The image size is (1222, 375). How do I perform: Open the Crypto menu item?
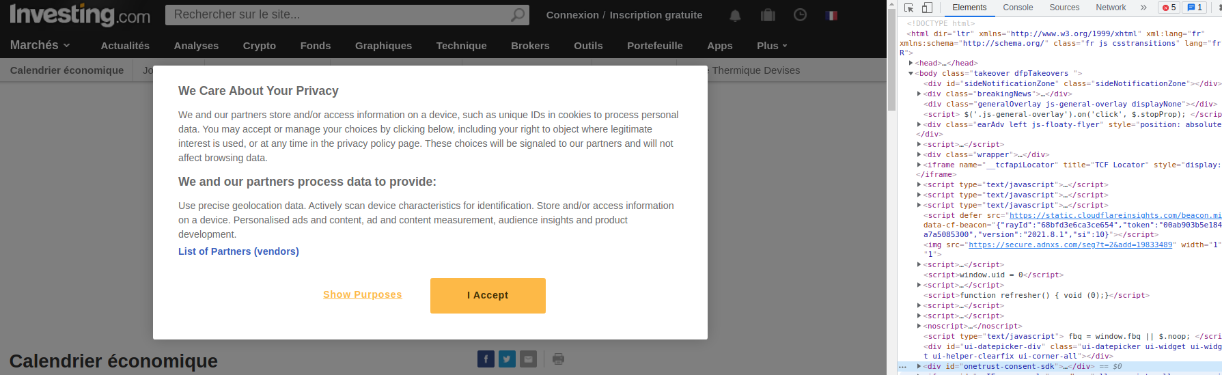click(x=260, y=46)
